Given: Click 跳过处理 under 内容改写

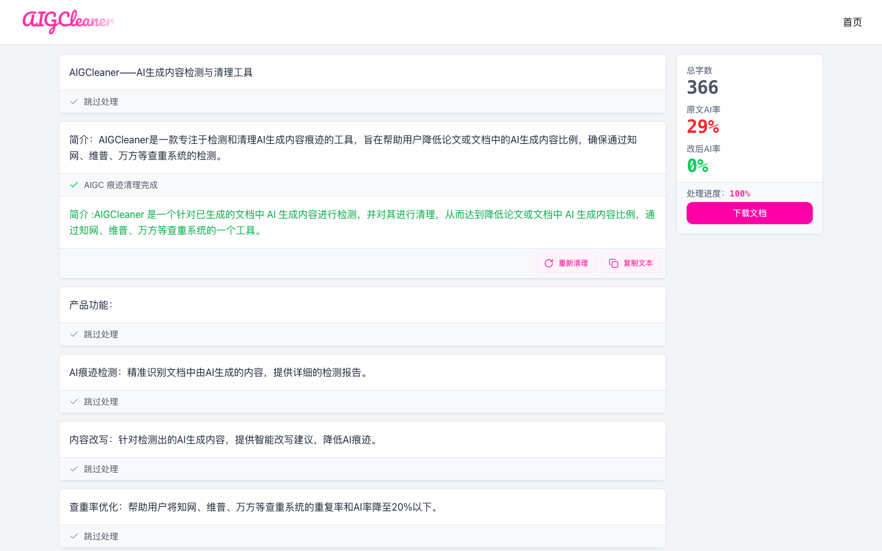Looking at the screenshot, I should [x=101, y=469].
